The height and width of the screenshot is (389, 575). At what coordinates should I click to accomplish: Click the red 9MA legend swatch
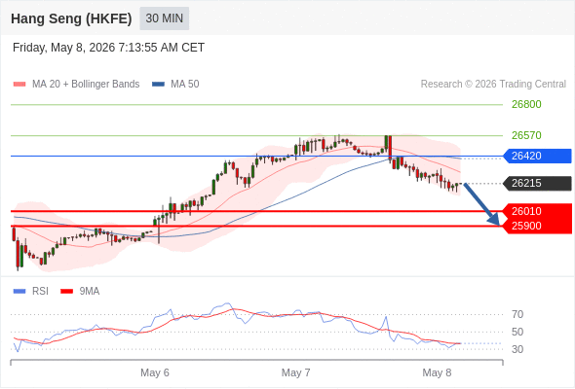pos(66,292)
